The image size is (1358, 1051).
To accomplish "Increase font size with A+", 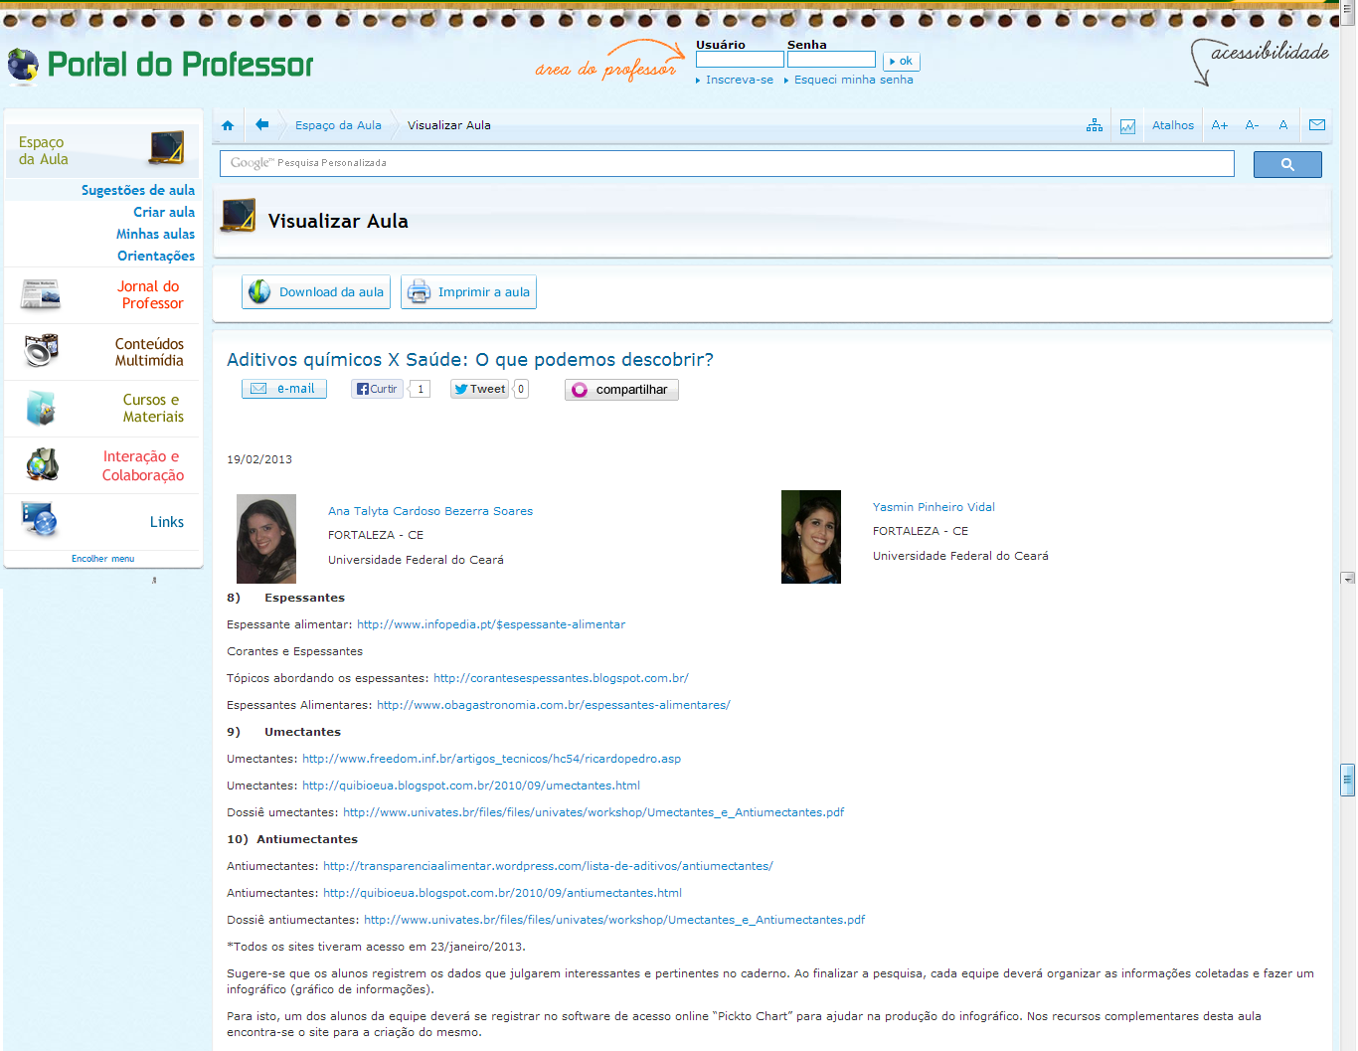I will [1219, 125].
